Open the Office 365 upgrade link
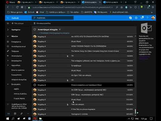 [x=19, y=106]
